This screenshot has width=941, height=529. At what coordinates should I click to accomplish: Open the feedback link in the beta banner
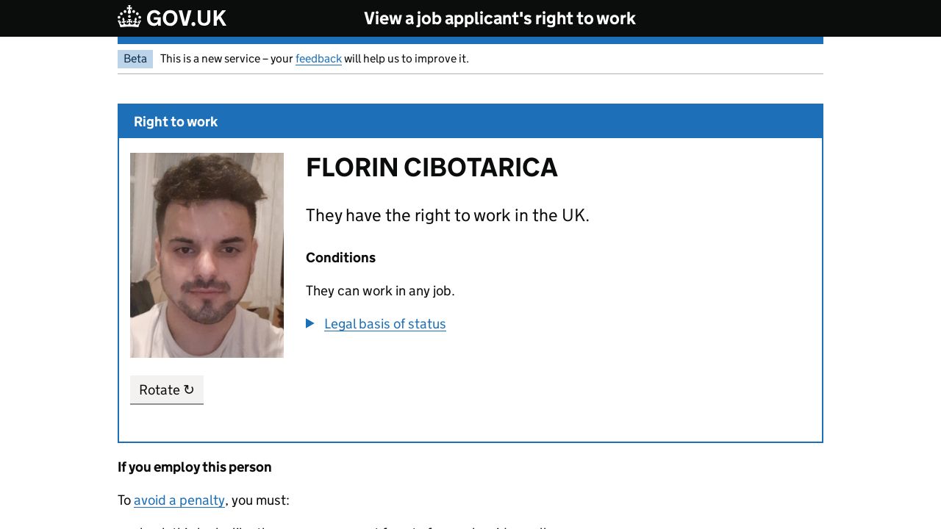[318, 59]
